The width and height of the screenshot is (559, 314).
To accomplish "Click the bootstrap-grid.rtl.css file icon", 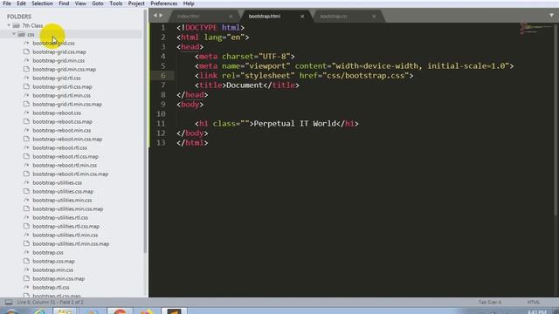I will 26,78.
